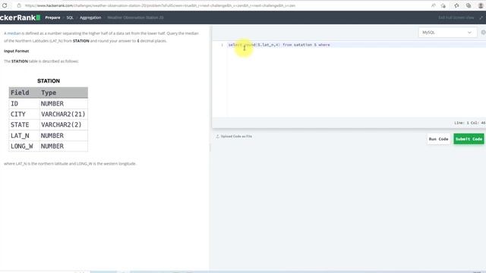Open the browser profile avatar
The image size is (486, 273).
tap(481, 5)
